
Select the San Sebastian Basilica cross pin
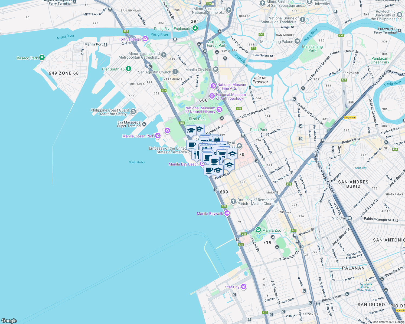pos(262,3)
